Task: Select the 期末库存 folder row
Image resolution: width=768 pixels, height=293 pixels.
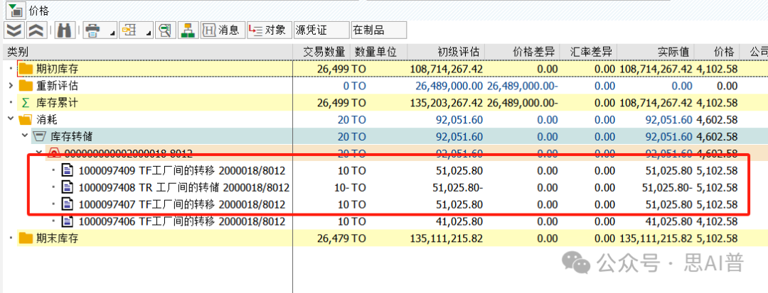Action: click(57, 238)
